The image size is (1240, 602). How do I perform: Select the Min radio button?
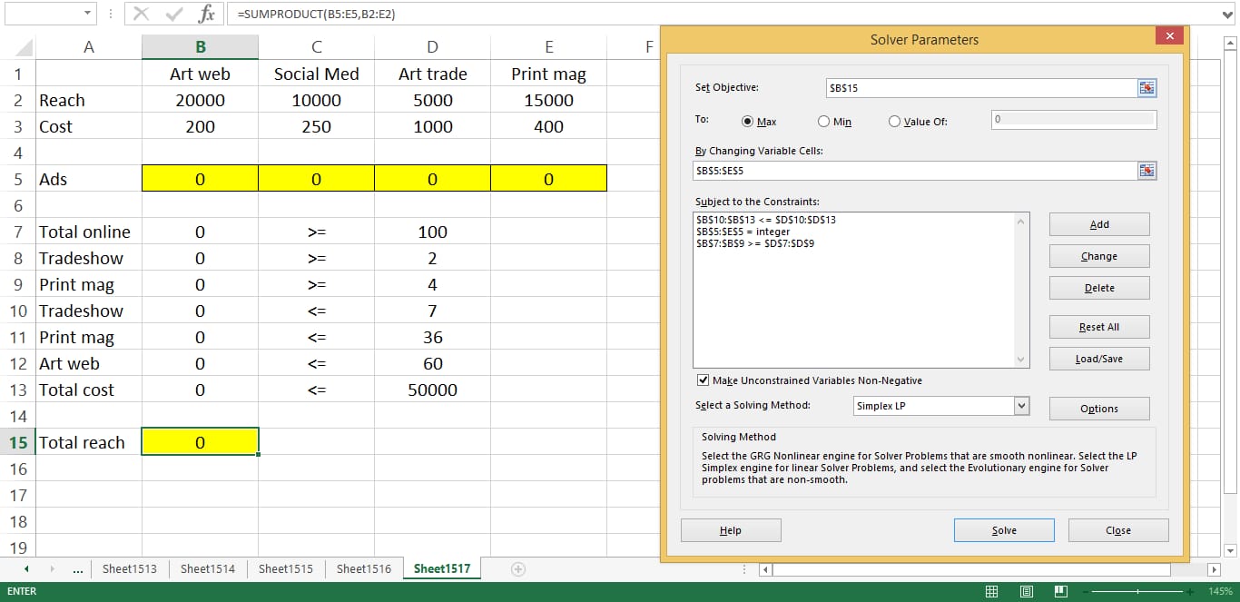[823, 122]
